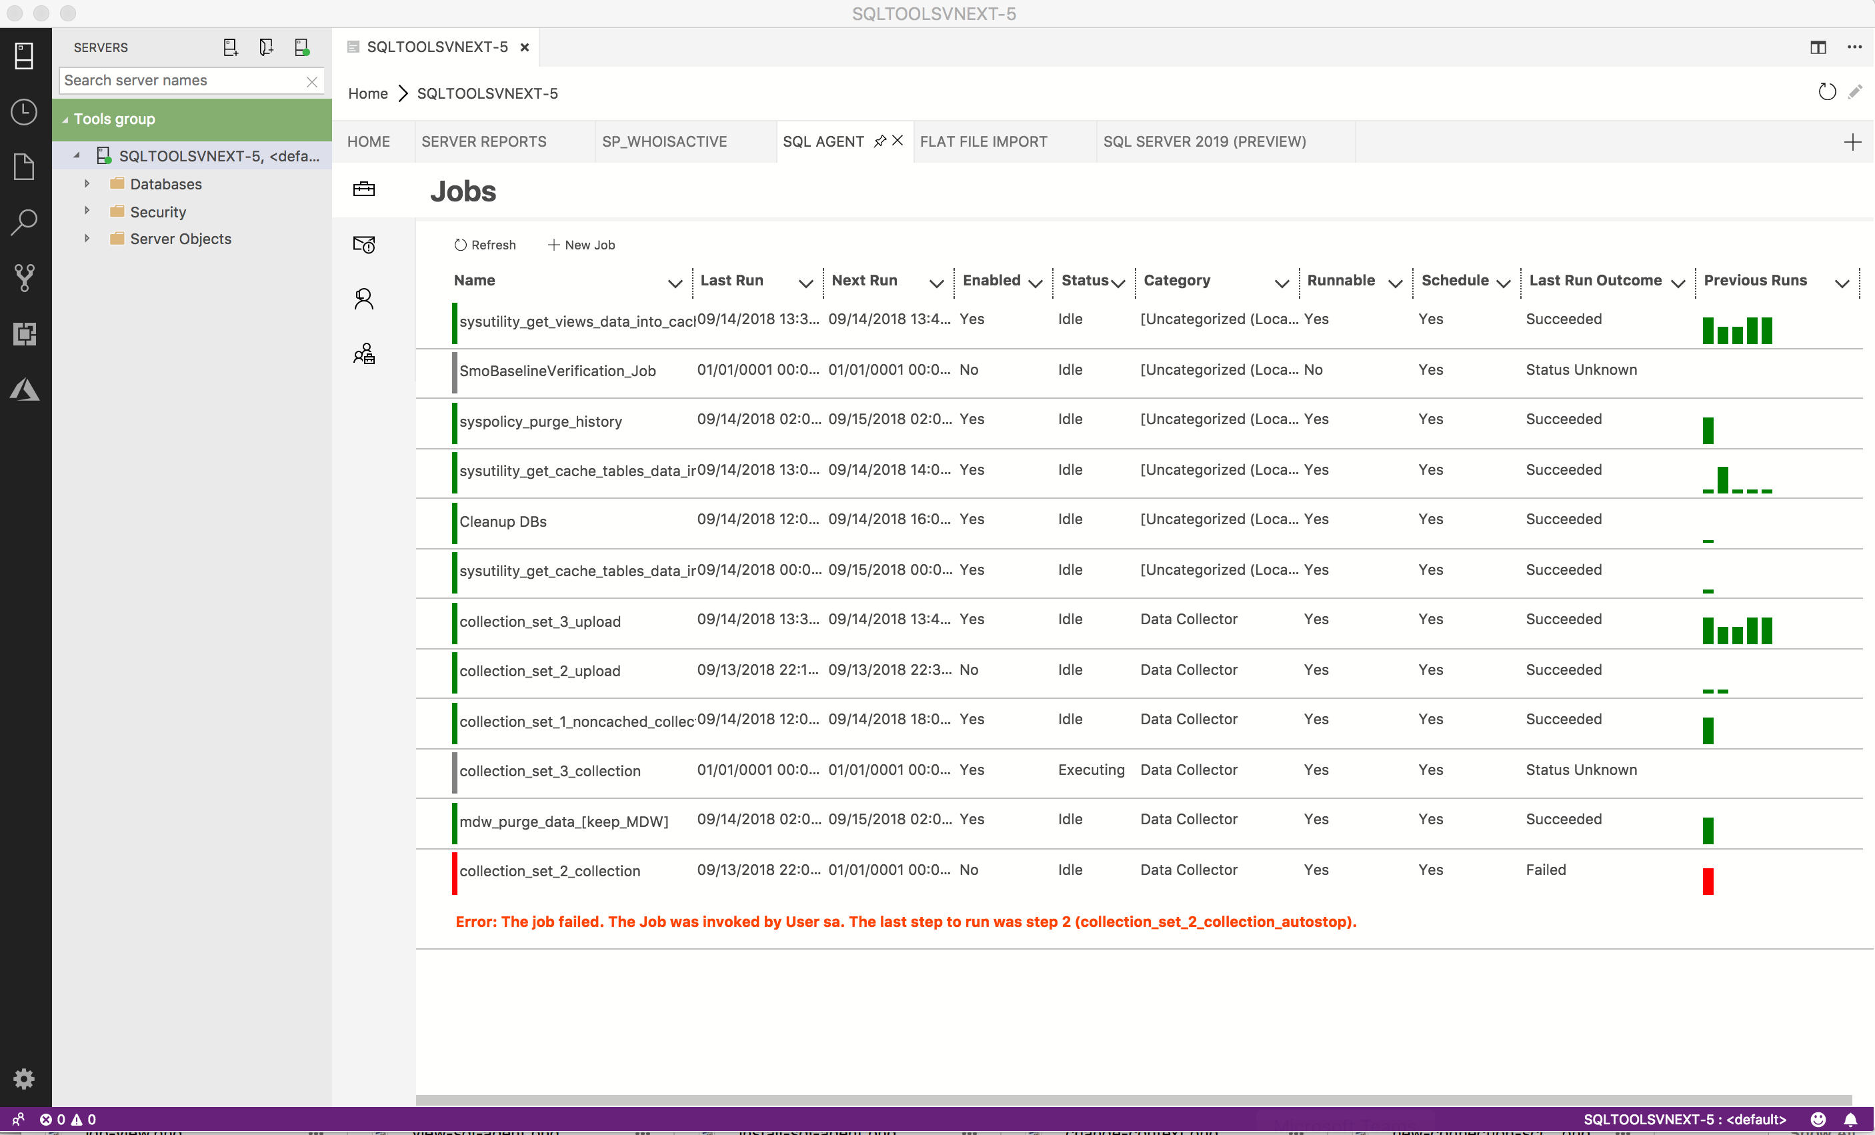The image size is (1875, 1135).
Task: Expand the Security tree item
Action: tap(87, 211)
